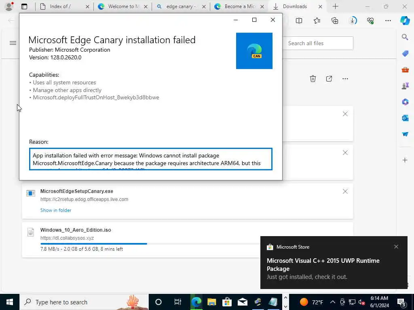Image resolution: width=414 pixels, height=310 pixels.
Task: Maximize the installation failed dialog
Action: click(x=254, y=20)
